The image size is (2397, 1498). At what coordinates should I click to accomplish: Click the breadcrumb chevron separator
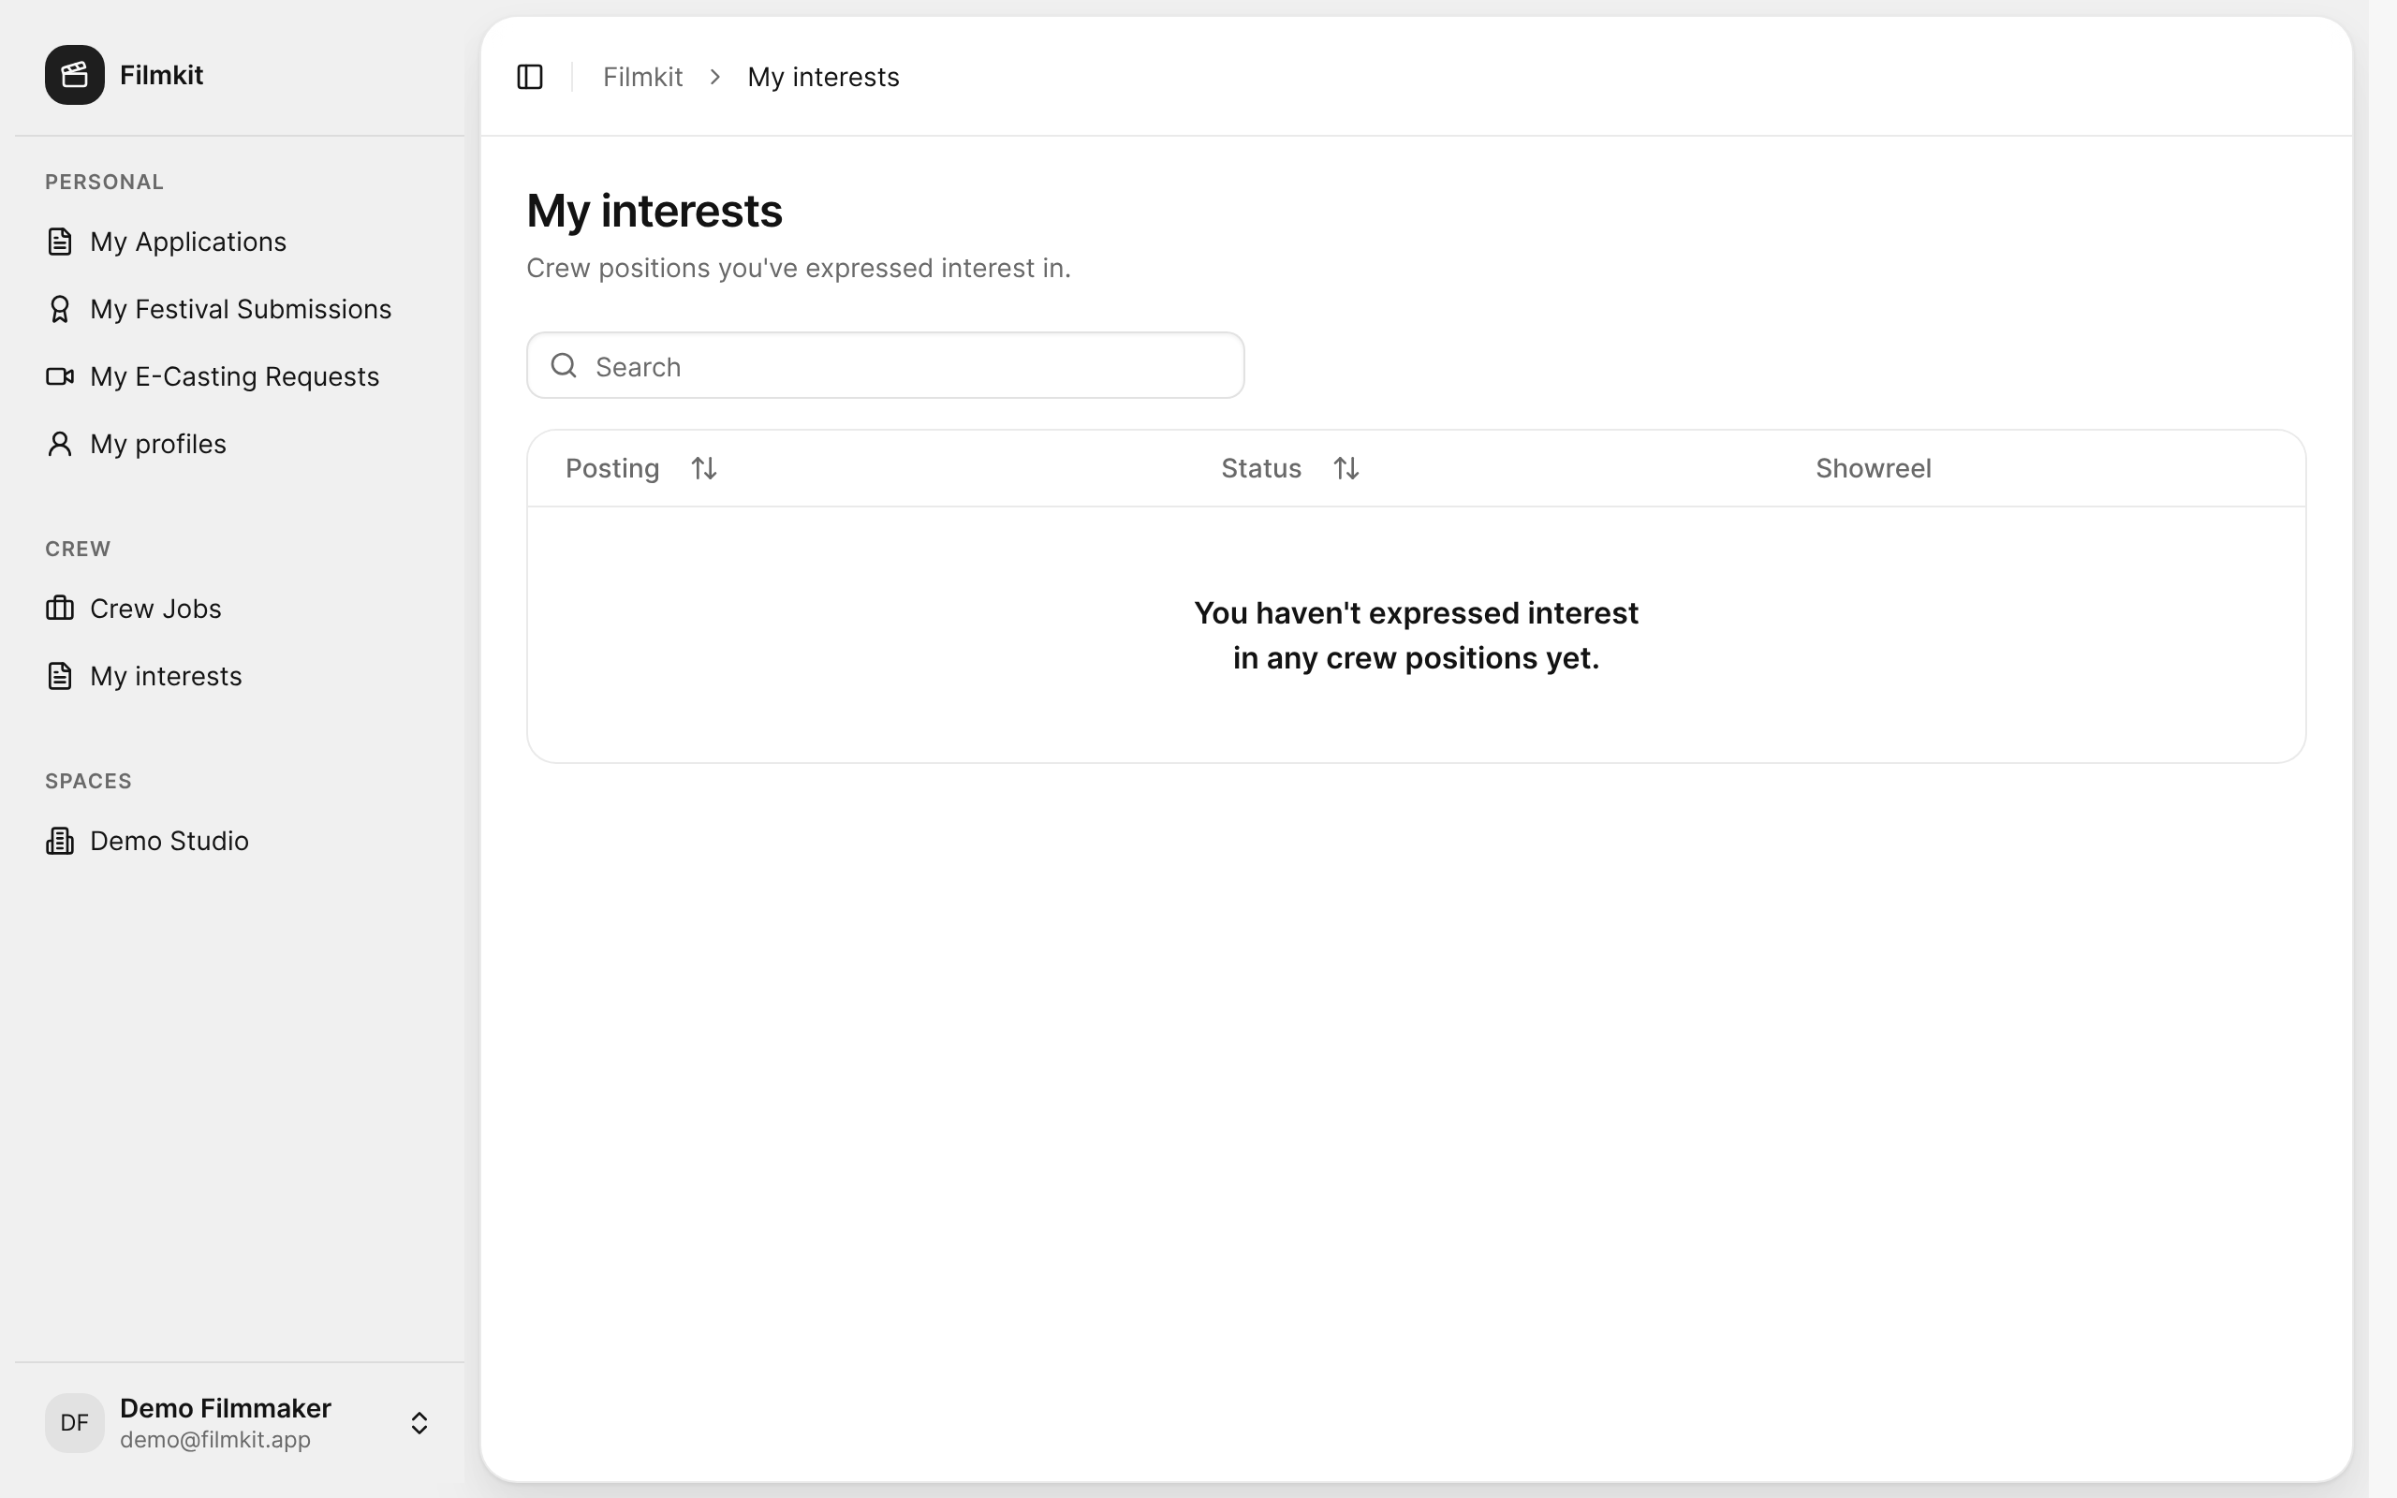tap(715, 76)
